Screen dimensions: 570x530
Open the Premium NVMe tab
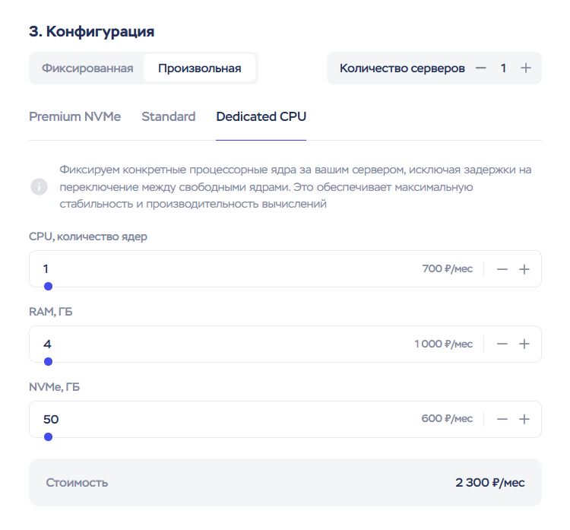74,116
